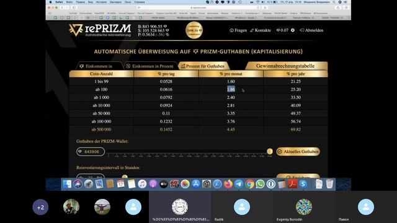Open Telegram from the dock
This screenshot has width=397, height=223.
(x=239, y=185)
